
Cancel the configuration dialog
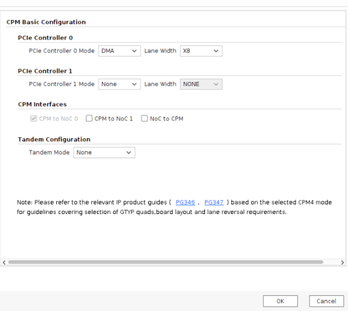326,301
